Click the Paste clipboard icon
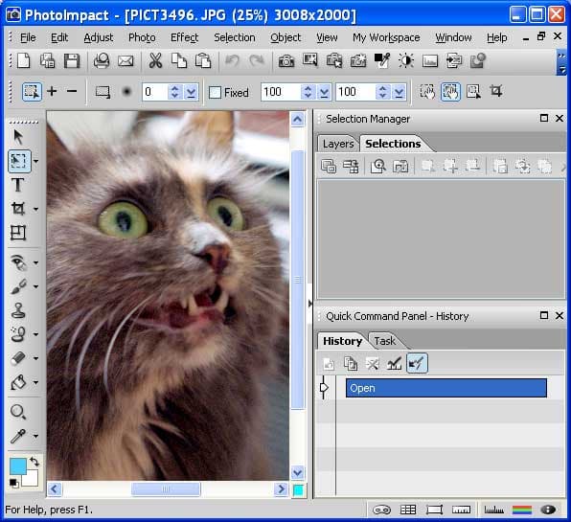Image resolution: width=571 pixels, height=522 pixels. 203,60
